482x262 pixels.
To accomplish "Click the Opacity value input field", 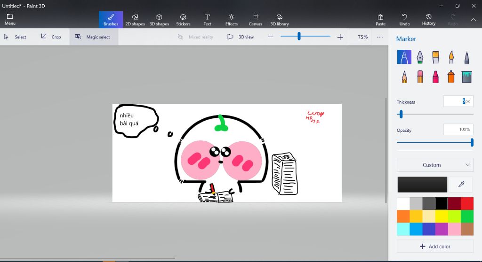I will pos(458,130).
